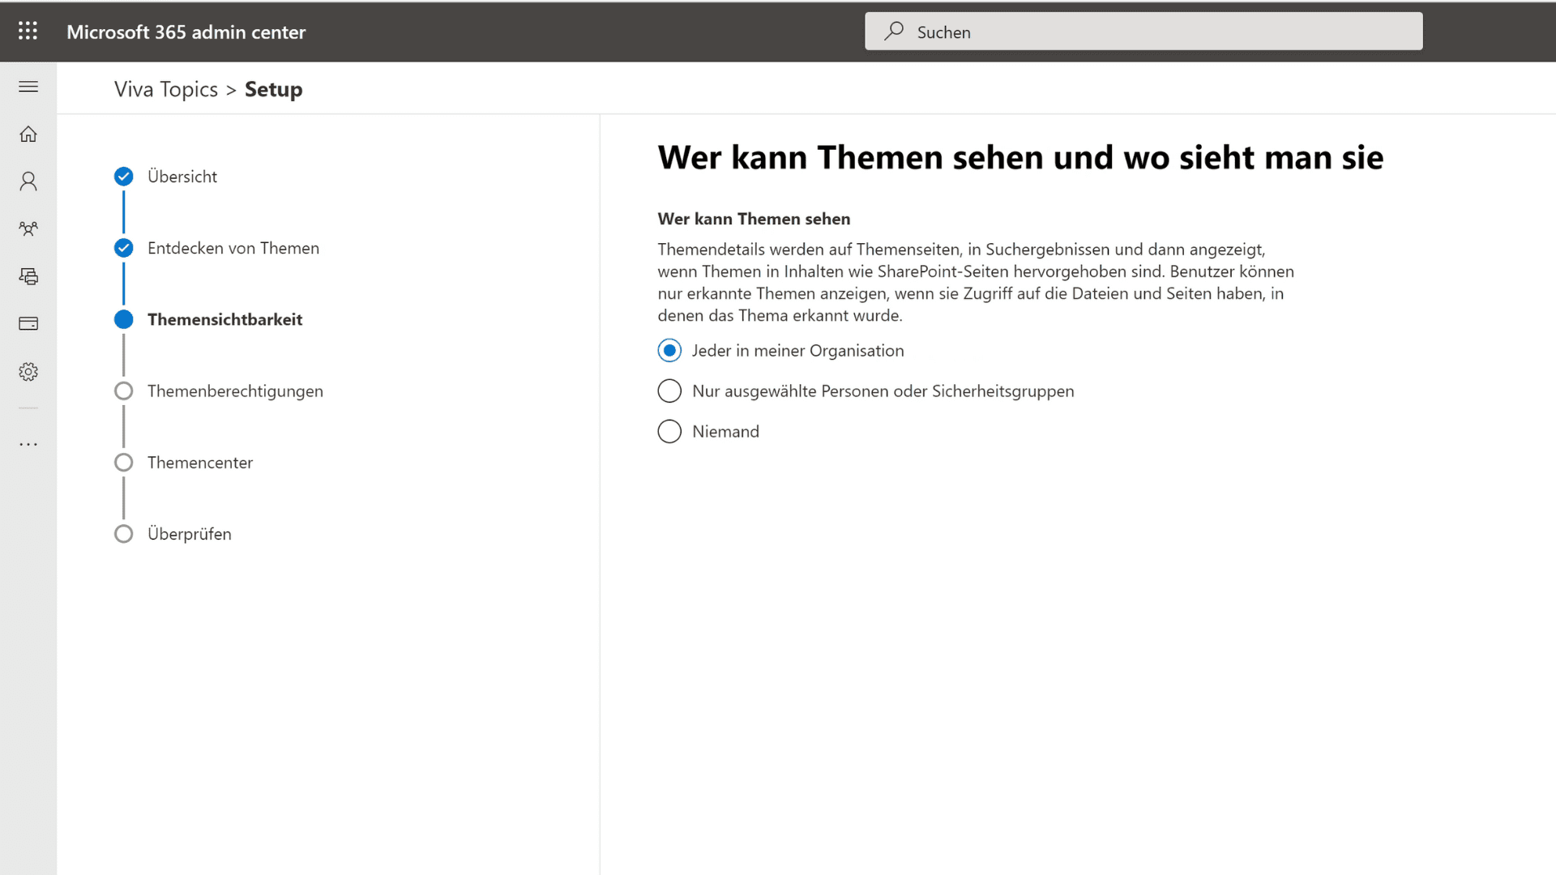Open Teams and groups sidebar icon

coord(28,229)
